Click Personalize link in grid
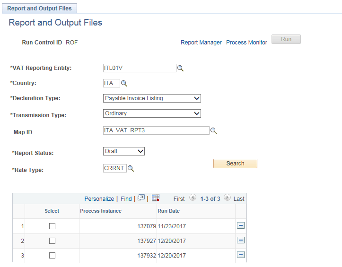342x267 pixels. [99, 199]
